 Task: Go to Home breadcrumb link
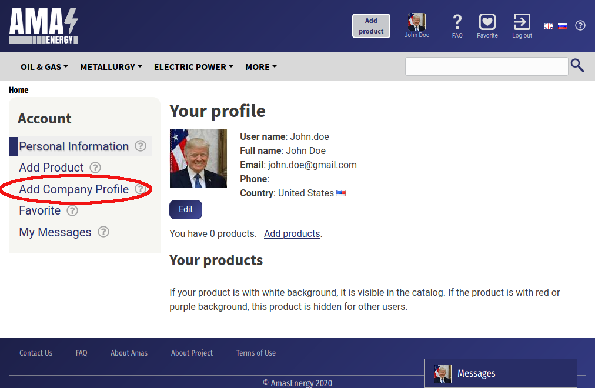click(19, 90)
